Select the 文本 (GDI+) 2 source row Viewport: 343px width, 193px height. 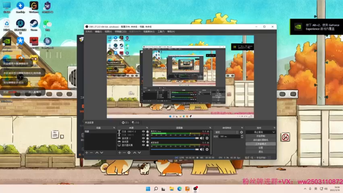coord(133,132)
